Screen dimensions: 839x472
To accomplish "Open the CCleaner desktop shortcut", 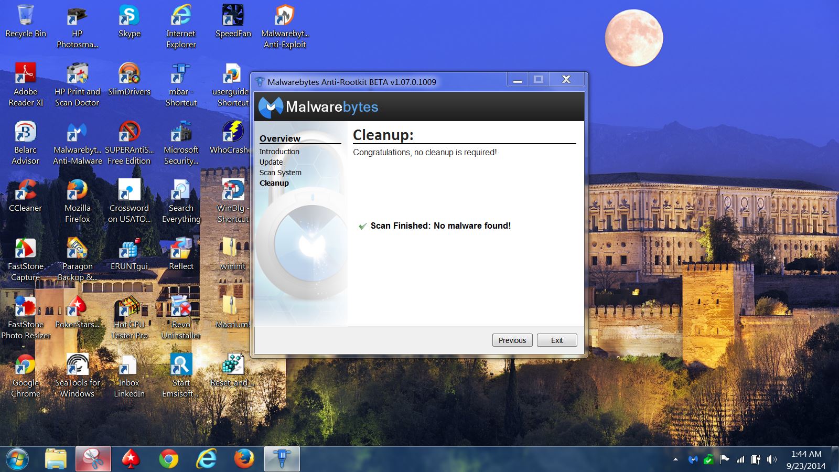I will click(x=26, y=197).
